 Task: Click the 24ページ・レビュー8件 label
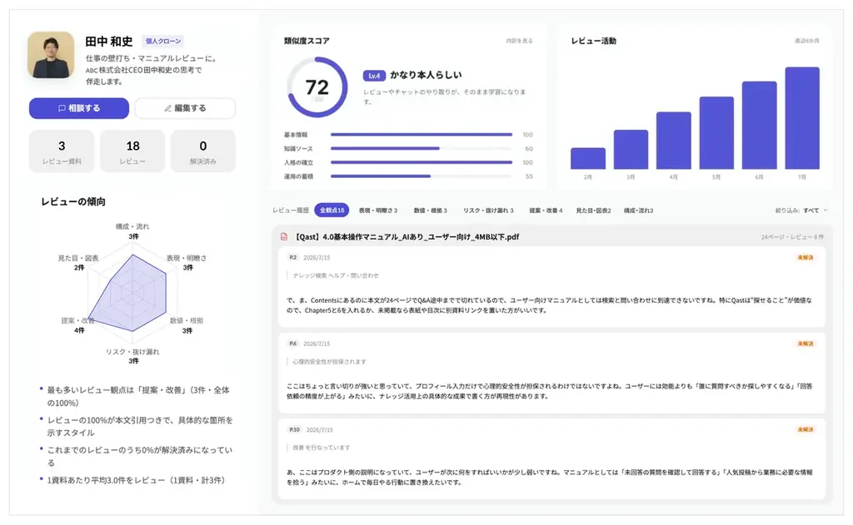(x=792, y=237)
